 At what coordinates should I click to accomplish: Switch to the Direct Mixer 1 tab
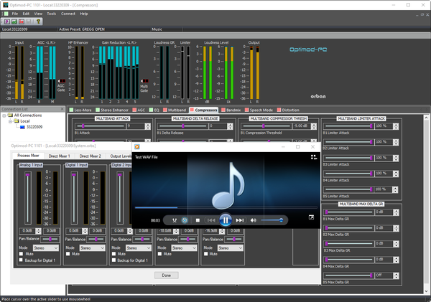tap(59, 155)
